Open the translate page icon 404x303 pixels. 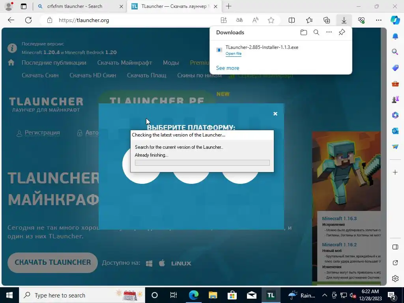tap(239, 20)
